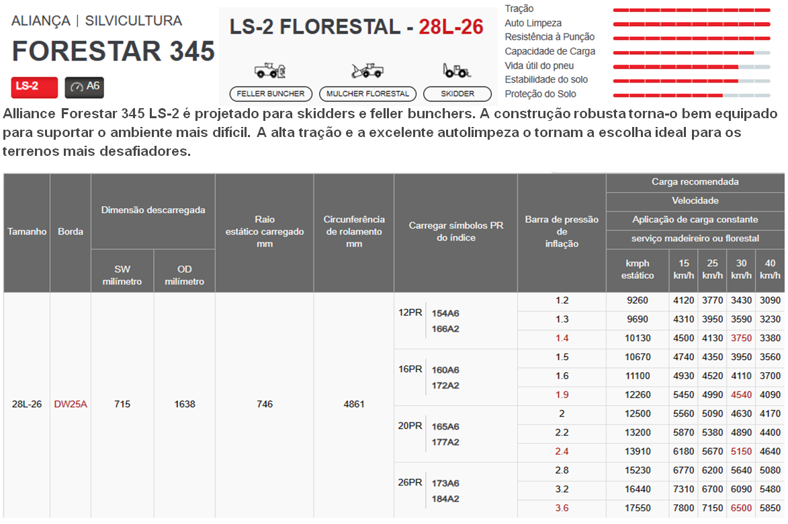Viewport: 788px width, 524px height.
Task: Click the kmph estático column header
Action: click(x=638, y=270)
